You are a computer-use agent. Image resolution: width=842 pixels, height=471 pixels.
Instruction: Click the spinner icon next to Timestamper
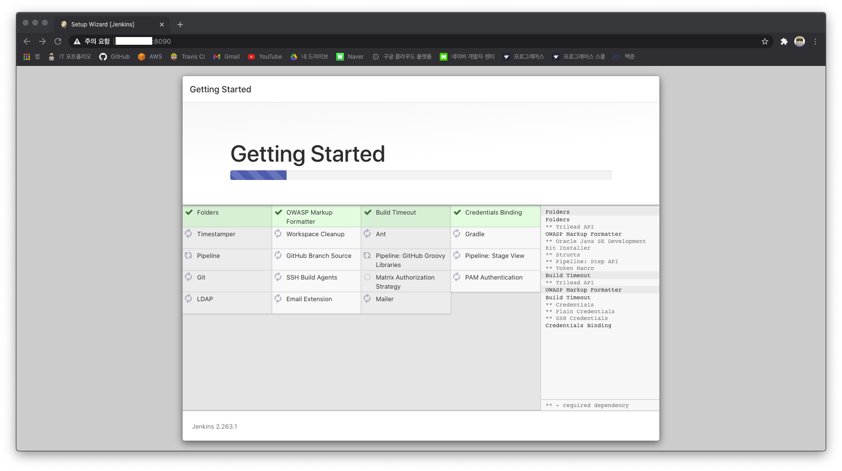click(189, 234)
